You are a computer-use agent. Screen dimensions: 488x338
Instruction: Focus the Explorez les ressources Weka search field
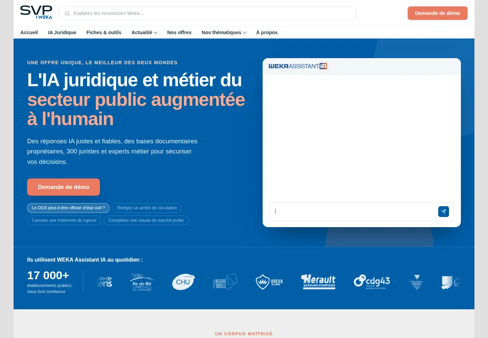point(207,13)
